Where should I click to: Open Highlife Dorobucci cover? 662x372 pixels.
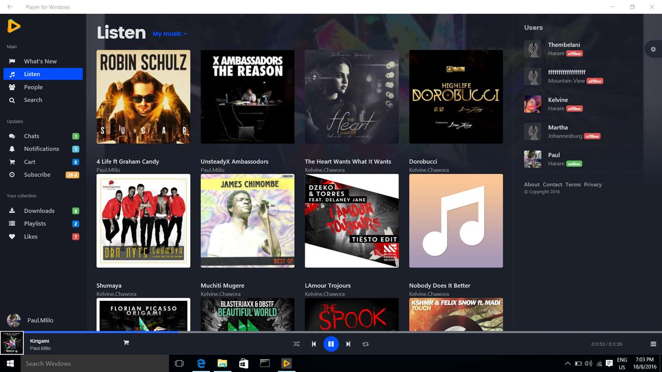(456, 97)
